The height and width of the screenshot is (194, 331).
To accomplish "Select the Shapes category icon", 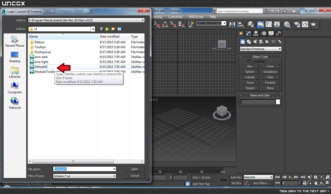I will coord(249,41).
